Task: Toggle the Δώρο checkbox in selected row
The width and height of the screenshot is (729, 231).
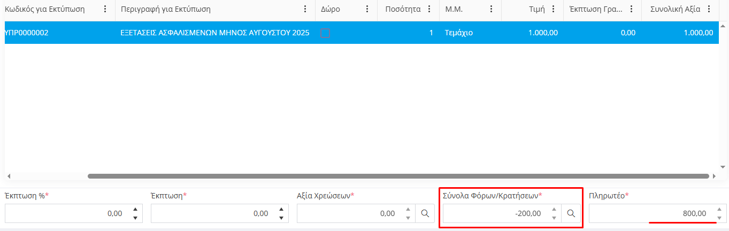Action: click(325, 33)
